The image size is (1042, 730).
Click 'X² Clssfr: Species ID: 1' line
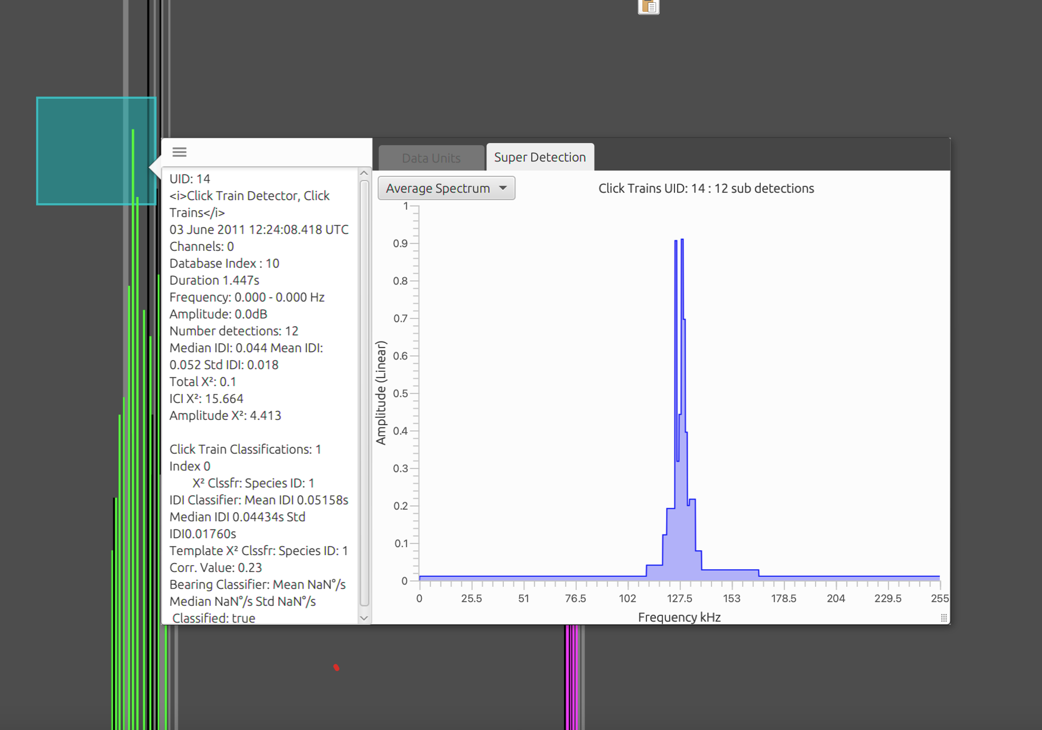tap(253, 483)
